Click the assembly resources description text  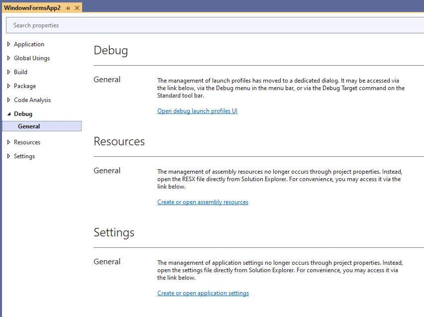click(280, 179)
